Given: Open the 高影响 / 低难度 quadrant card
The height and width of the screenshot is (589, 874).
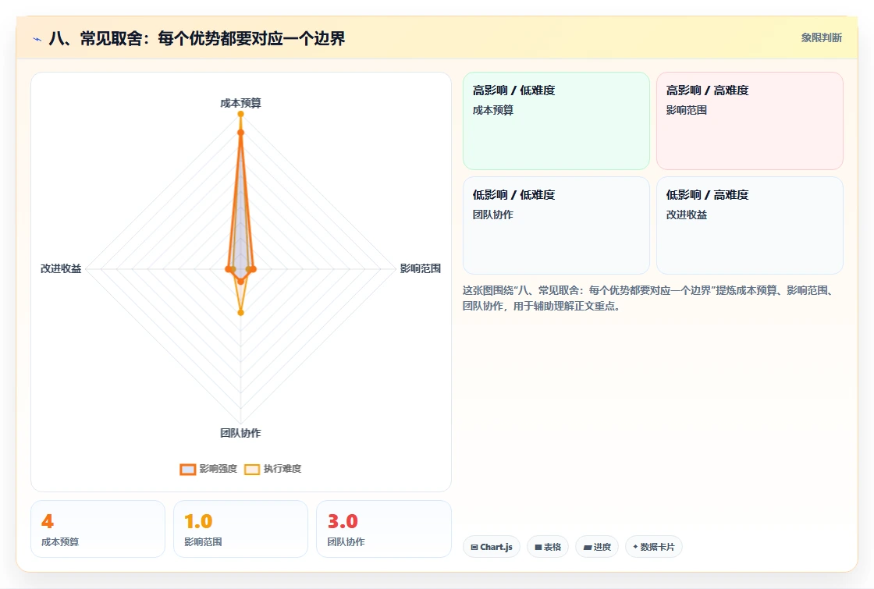Looking at the screenshot, I should tap(556, 121).
